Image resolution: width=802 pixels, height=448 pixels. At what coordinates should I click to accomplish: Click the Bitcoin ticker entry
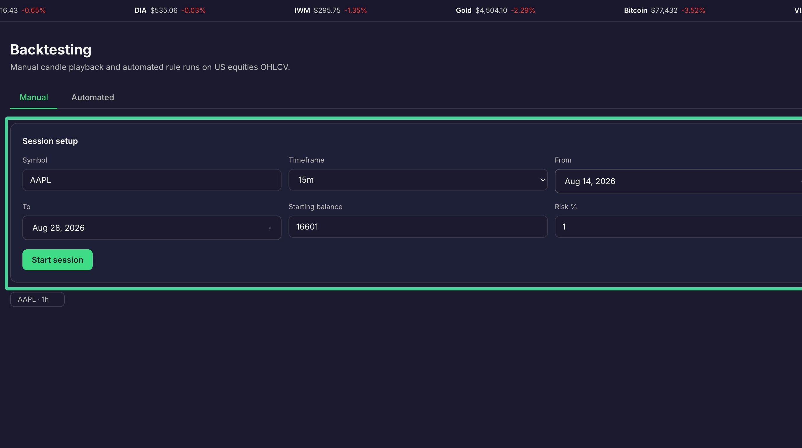(664, 10)
